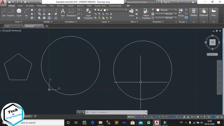Open the Utilities panel
Viewport: 224px width, 126px height.
pyautogui.click(x=194, y=15)
